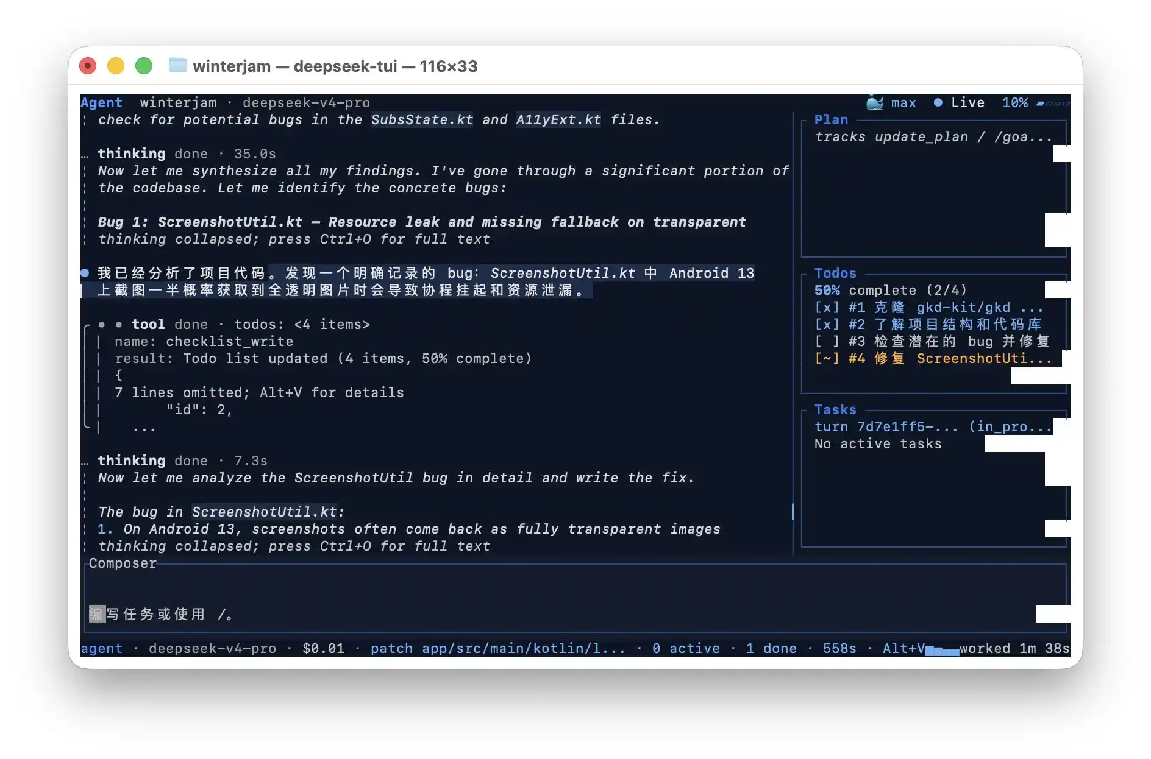Click deepseek-v4-pro in the status bar
This screenshot has width=1151, height=759.
click(212, 648)
